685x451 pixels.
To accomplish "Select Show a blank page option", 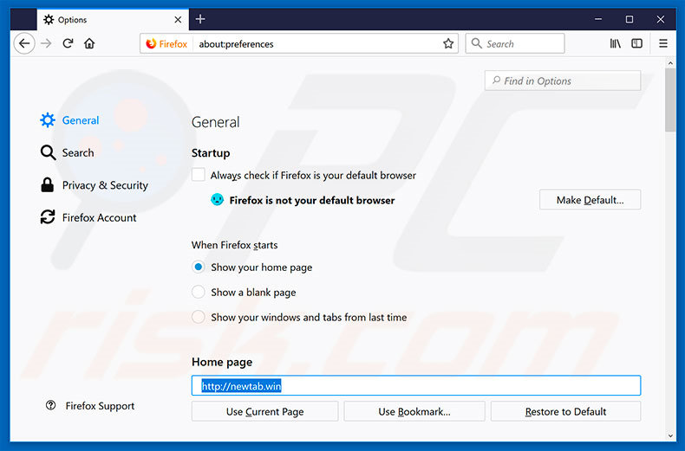I will 199,292.
